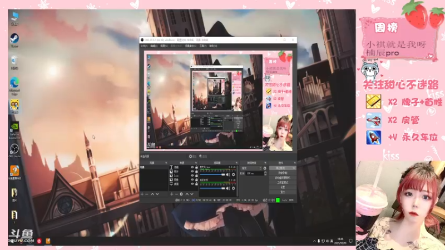Float the Audio Mixer dock via header icon
This screenshot has width=445, height=250.
pos(236,163)
